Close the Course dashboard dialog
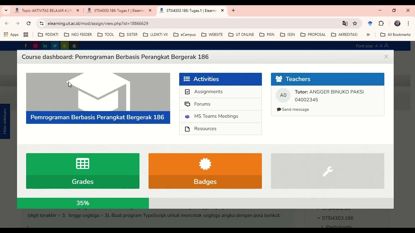Image resolution: width=415 pixels, height=233 pixels. click(x=386, y=57)
